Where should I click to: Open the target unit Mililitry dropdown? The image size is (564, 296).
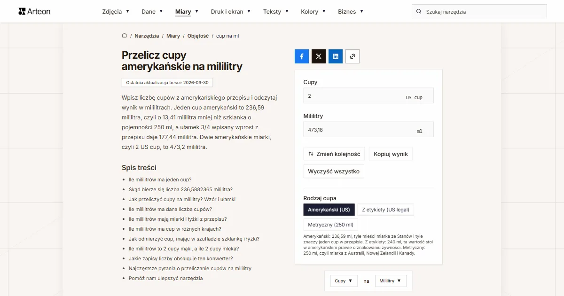click(x=391, y=281)
